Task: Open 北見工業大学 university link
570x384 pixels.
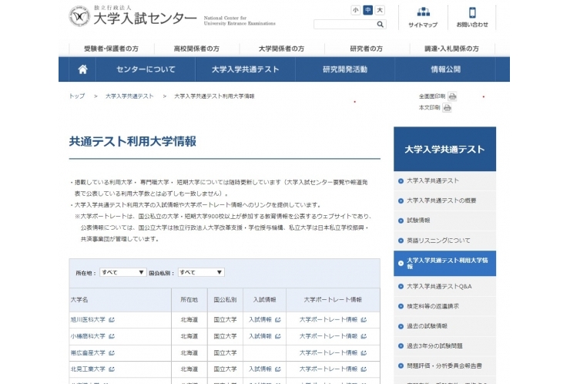Action: pyautogui.click(x=88, y=369)
